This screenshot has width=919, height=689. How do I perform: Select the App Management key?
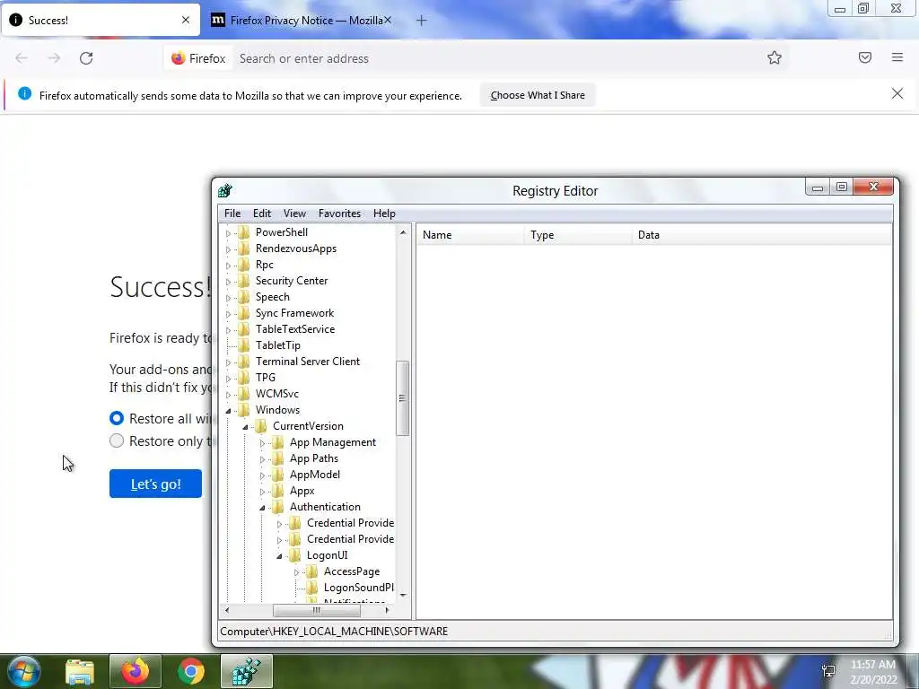coord(333,442)
